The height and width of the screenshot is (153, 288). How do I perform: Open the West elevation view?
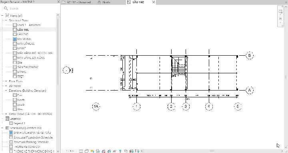coord(20,109)
